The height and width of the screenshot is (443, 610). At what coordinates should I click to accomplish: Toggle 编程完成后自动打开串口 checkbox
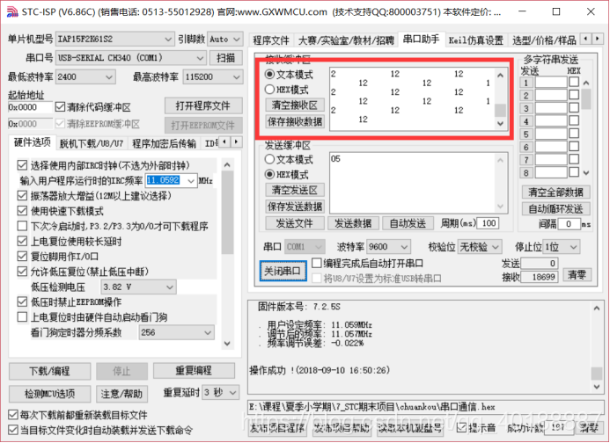pos(317,264)
